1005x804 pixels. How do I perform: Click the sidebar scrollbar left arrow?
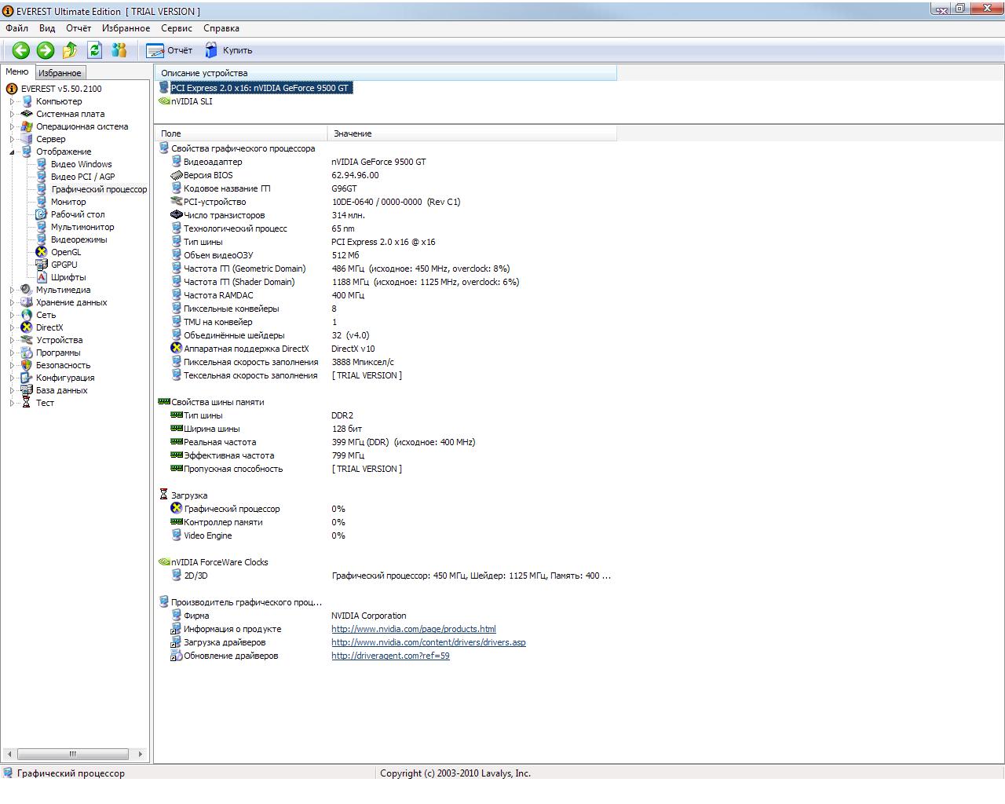[x=9, y=754]
